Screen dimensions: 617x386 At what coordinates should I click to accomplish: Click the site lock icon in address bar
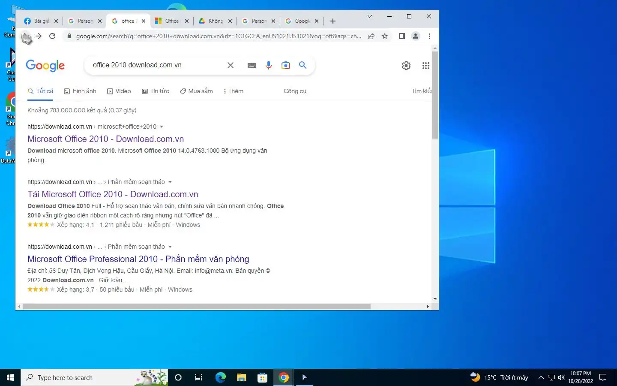point(69,36)
